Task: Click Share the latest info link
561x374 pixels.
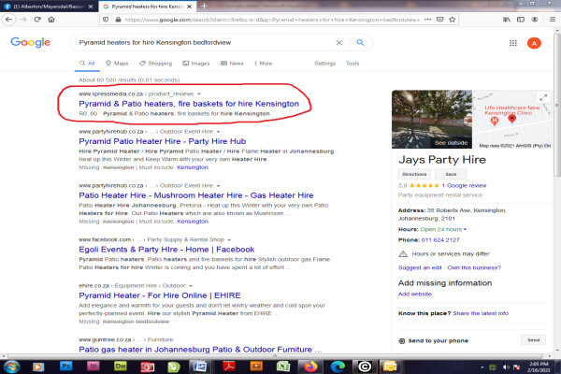Action: pyautogui.click(x=481, y=313)
